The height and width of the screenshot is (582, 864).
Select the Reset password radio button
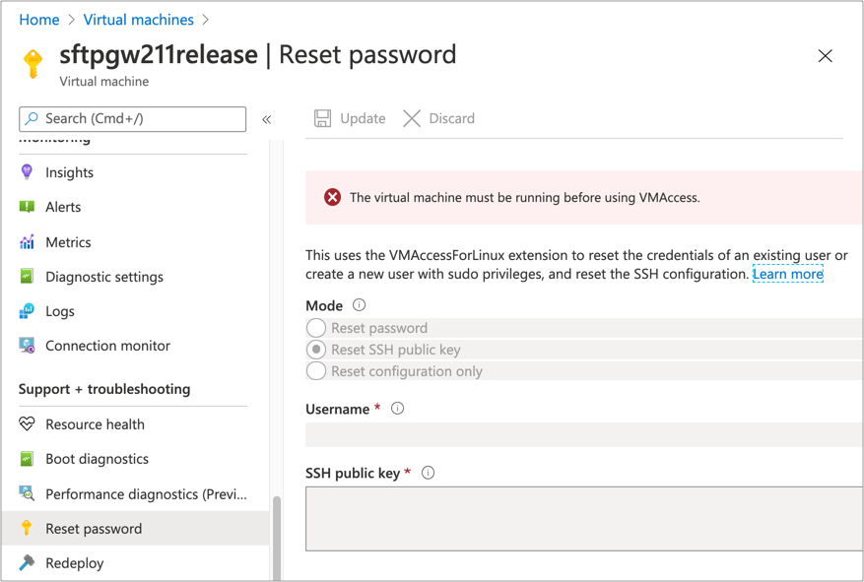[316, 328]
